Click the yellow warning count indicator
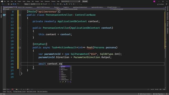Screen dimensions: 169x95 click(17, 89)
